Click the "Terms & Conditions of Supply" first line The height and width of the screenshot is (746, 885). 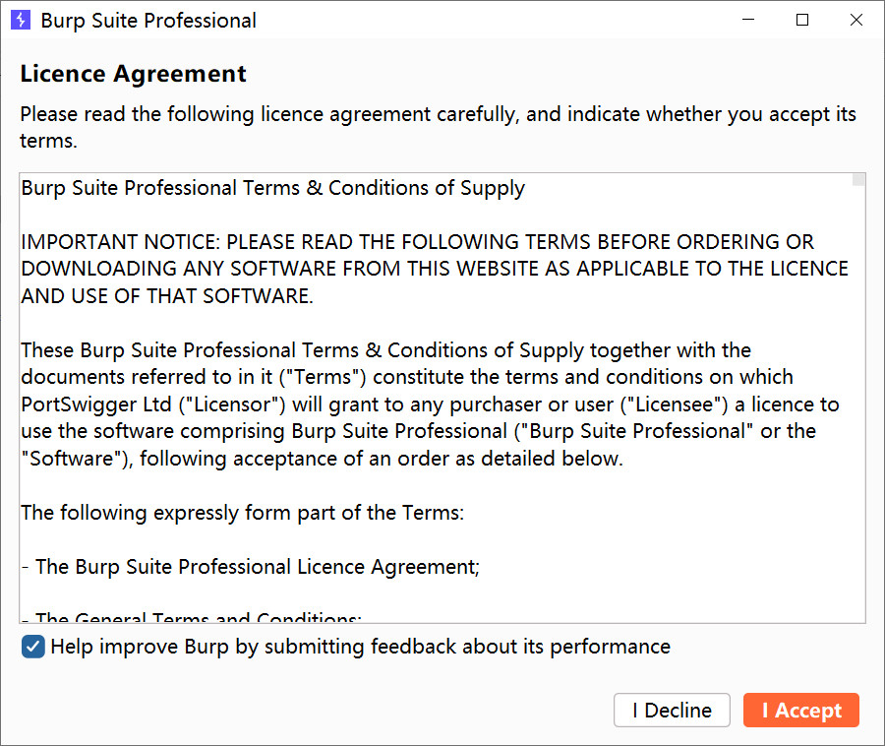(x=272, y=188)
